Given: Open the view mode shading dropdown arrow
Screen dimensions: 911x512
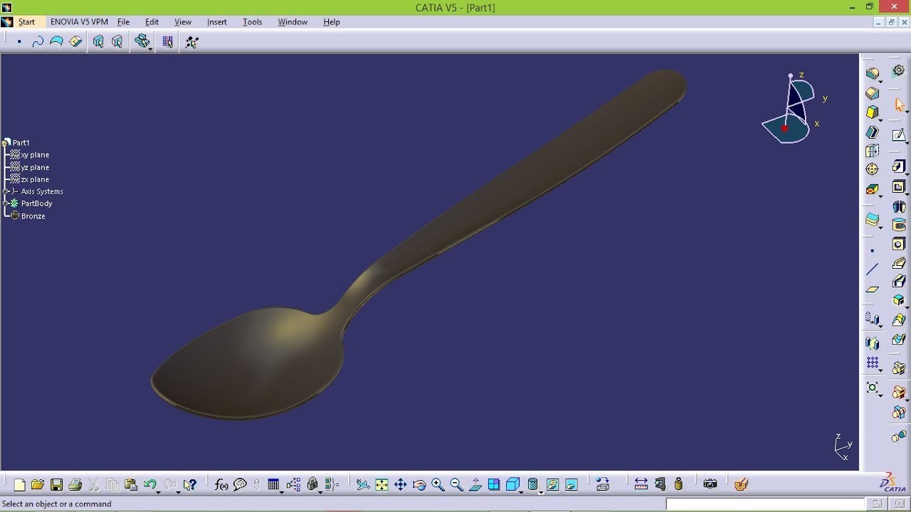Looking at the screenshot, I should [x=541, y=491].
